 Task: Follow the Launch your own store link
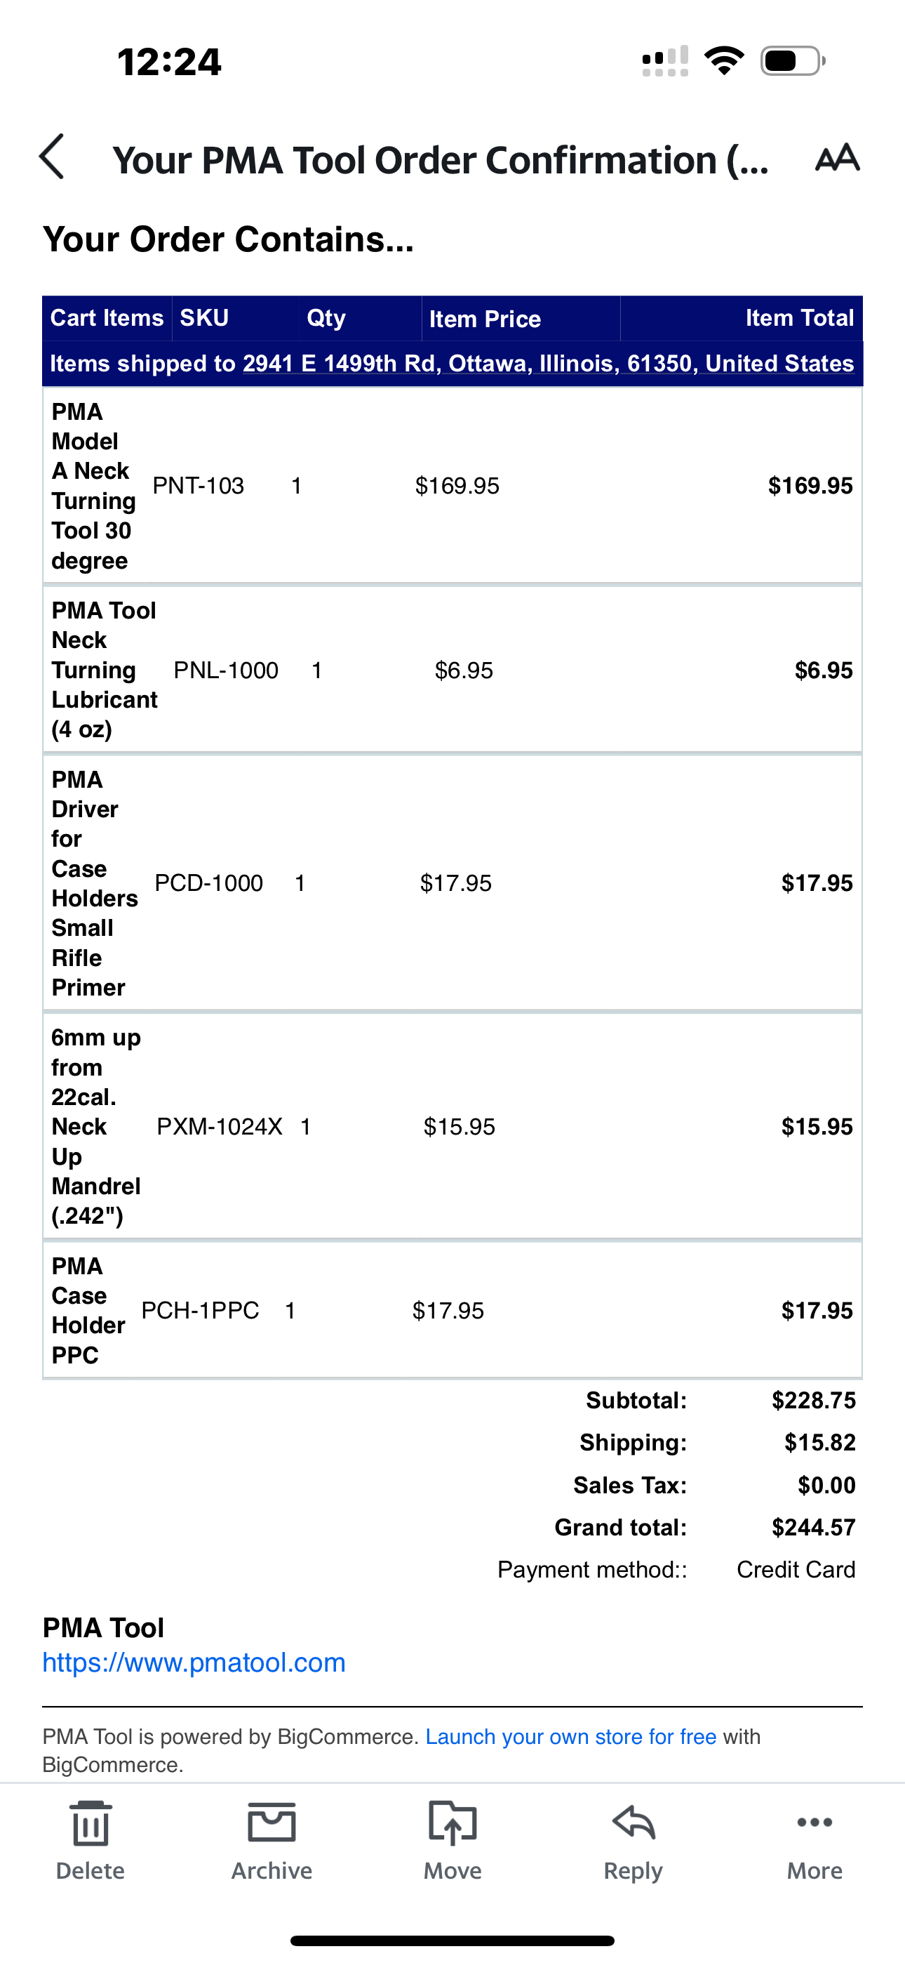(570, 1737)
